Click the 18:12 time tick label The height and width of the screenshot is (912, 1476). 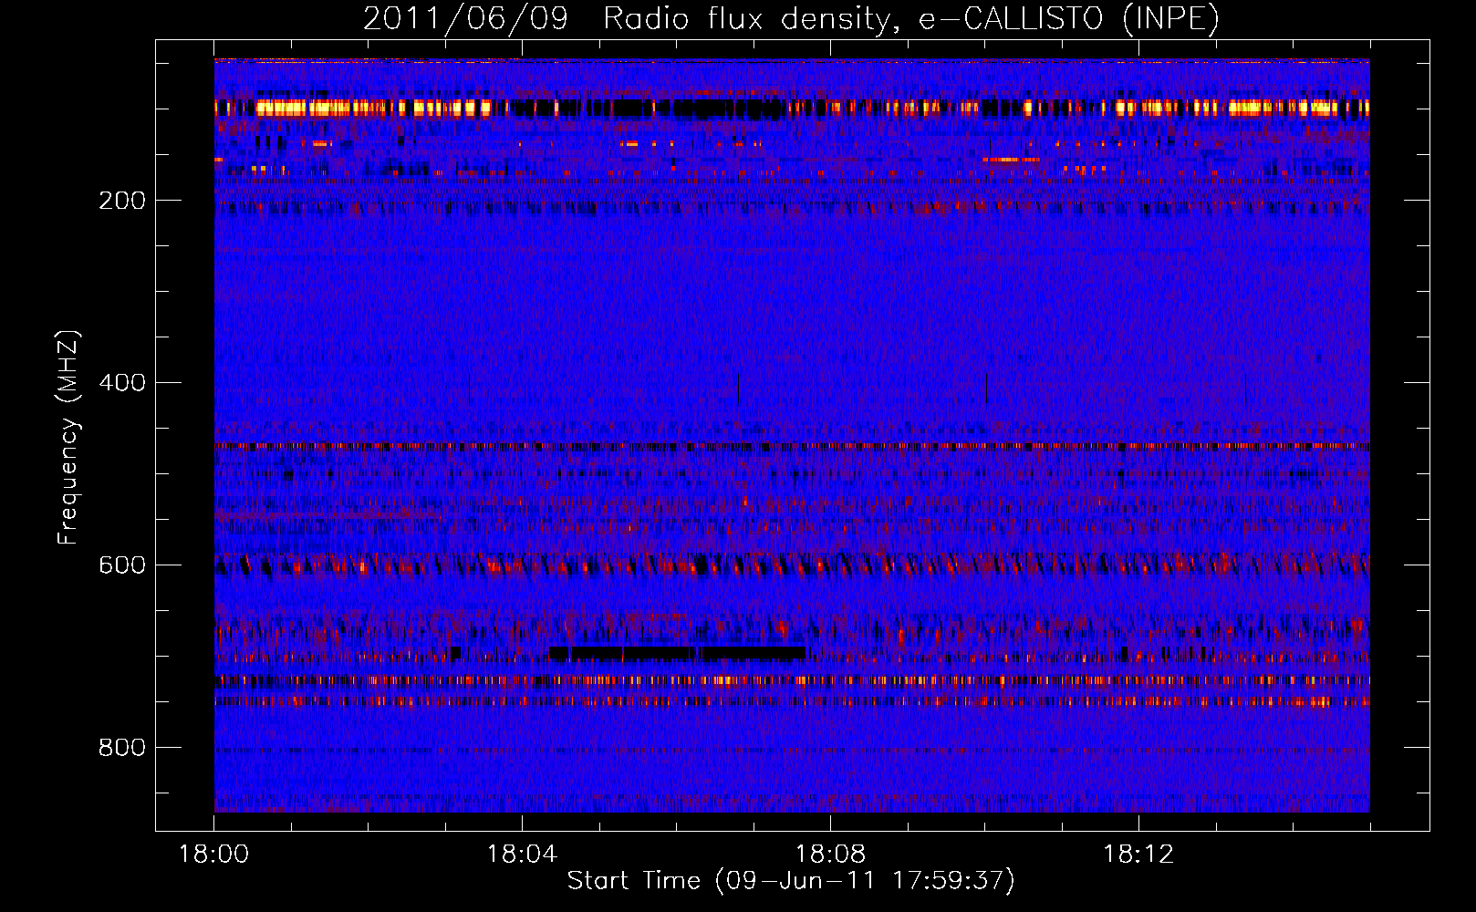pos(1138,854)
